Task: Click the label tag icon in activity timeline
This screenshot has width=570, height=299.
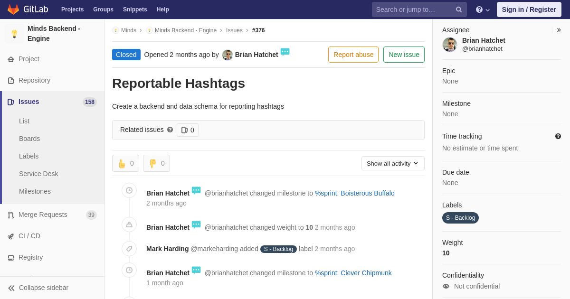Action: (x=129, y=249)
